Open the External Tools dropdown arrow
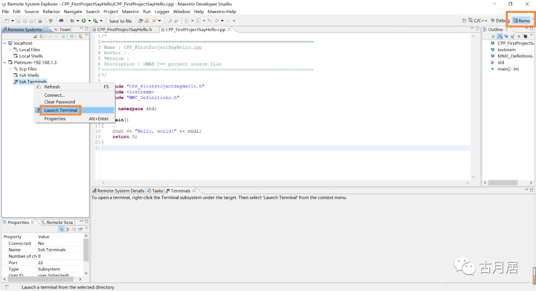 pyautogui.click(x=101, y=21)
